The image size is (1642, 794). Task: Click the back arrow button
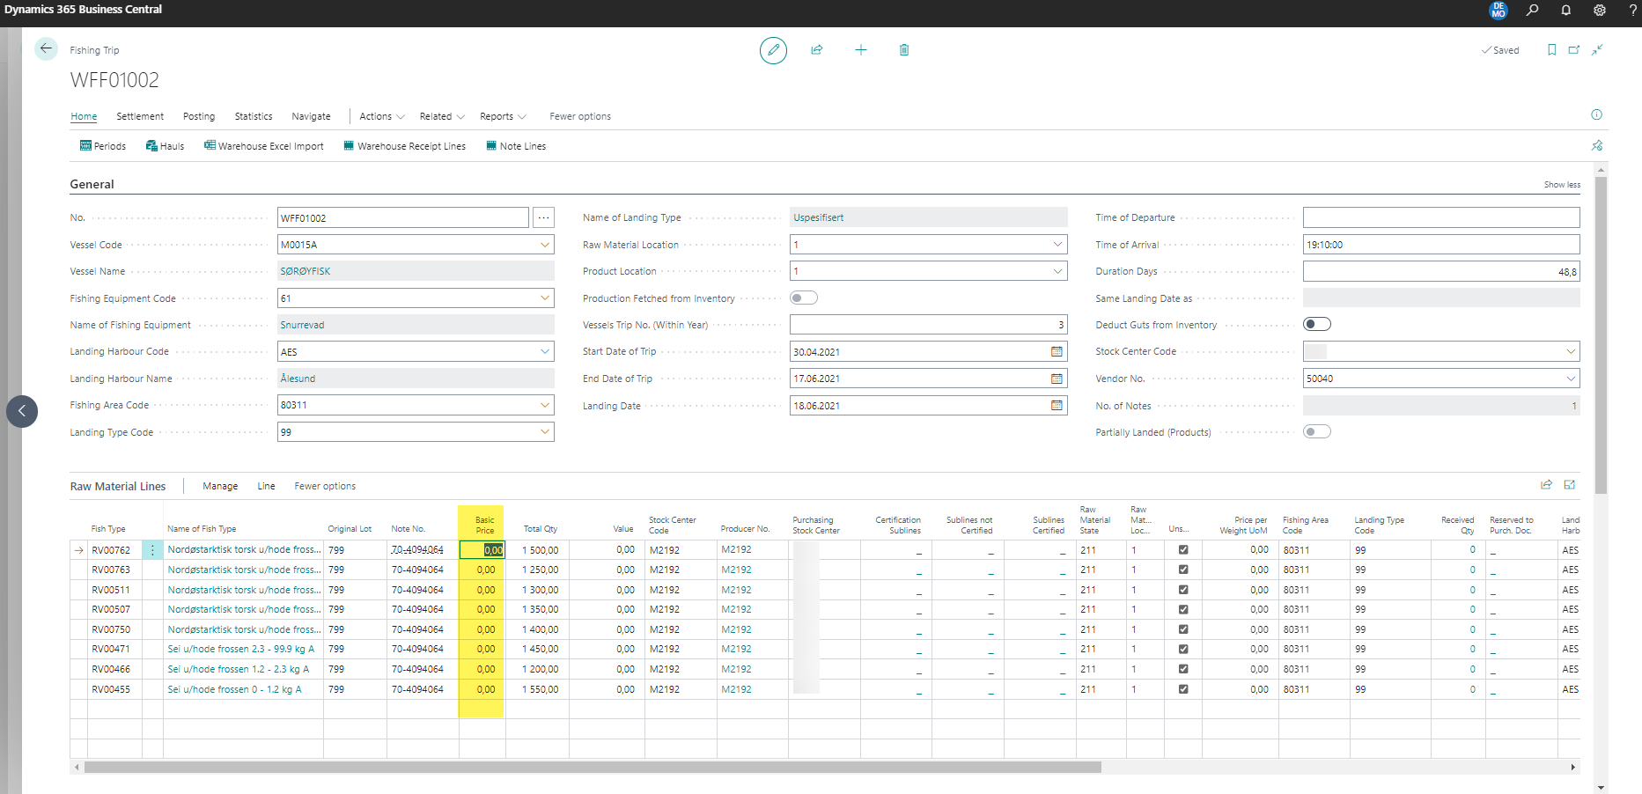tap(46, 49)
